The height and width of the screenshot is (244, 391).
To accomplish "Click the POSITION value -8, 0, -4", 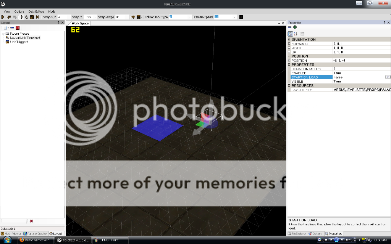I will pos(362,61).
